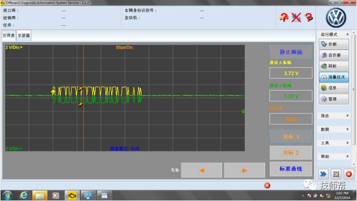The width and height of the screenshot is (357, 201).
Task: Move cursor left with orange arrow button
Action: (201, 171)
